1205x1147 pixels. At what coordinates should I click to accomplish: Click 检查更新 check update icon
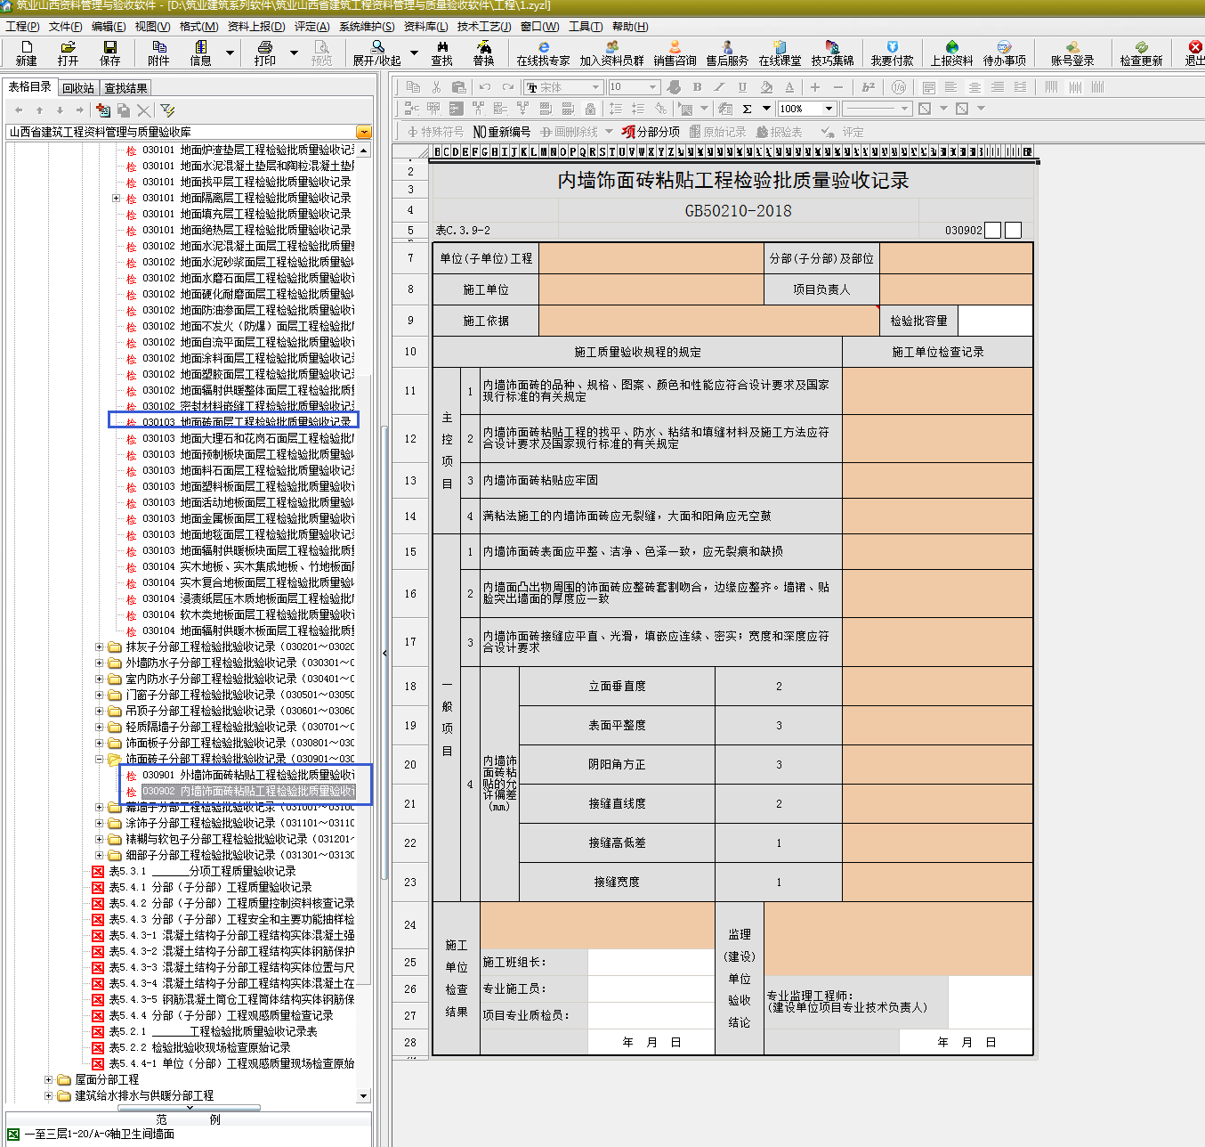point(1141,53)
